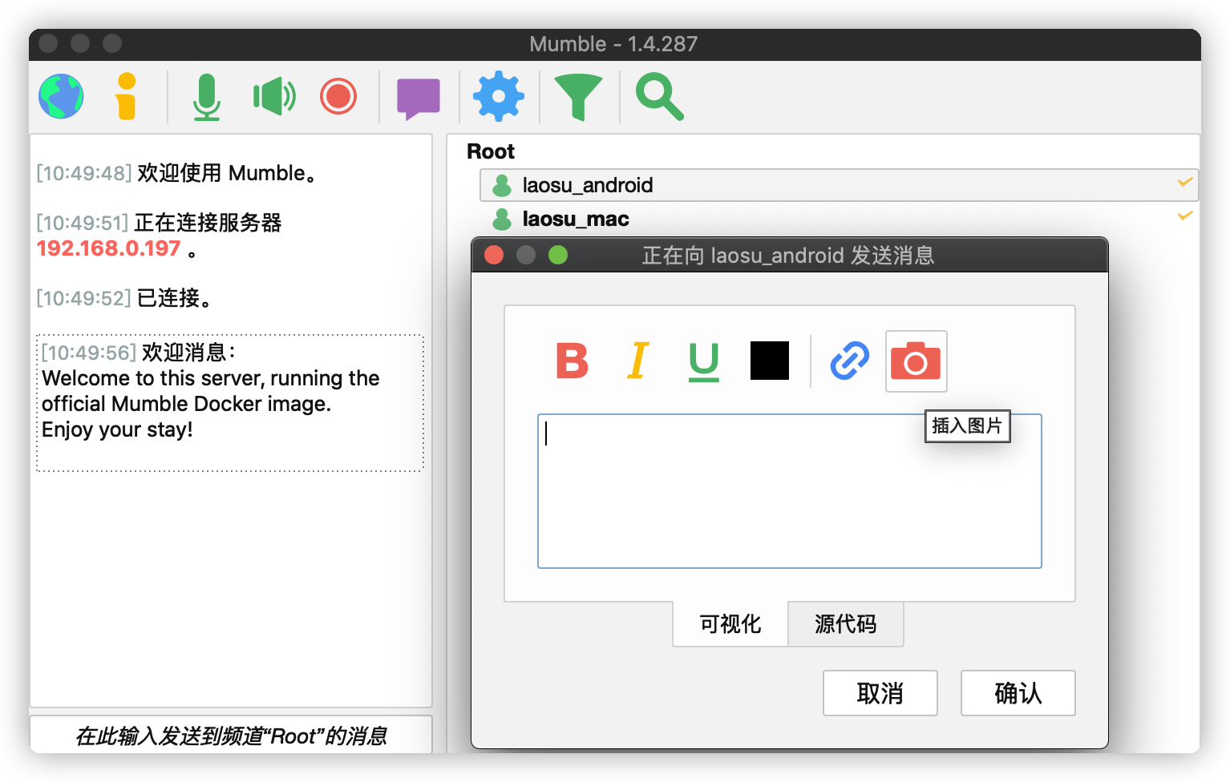Click the 取消 button

coord(880,693)
